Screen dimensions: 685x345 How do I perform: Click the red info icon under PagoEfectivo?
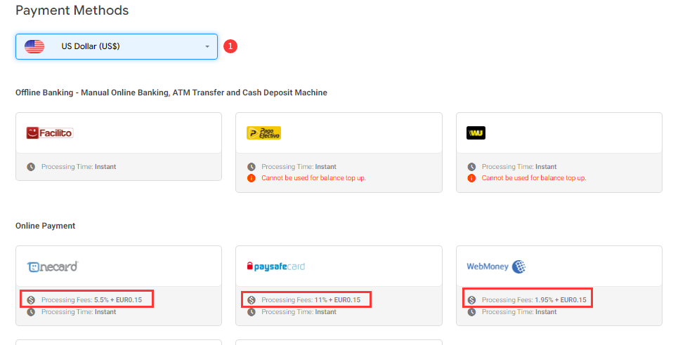(x=252, y=178)
